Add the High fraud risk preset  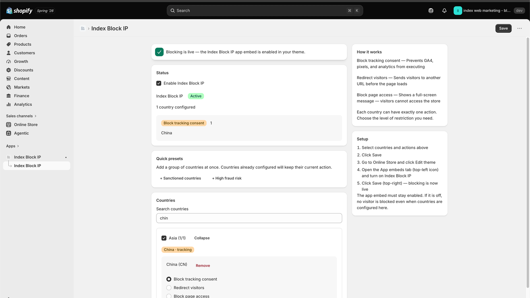point(227,178)
